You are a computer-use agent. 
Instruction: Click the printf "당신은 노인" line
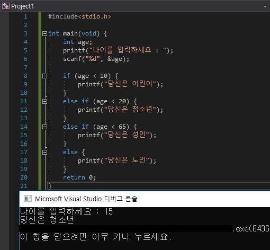(x=117, y=160)
